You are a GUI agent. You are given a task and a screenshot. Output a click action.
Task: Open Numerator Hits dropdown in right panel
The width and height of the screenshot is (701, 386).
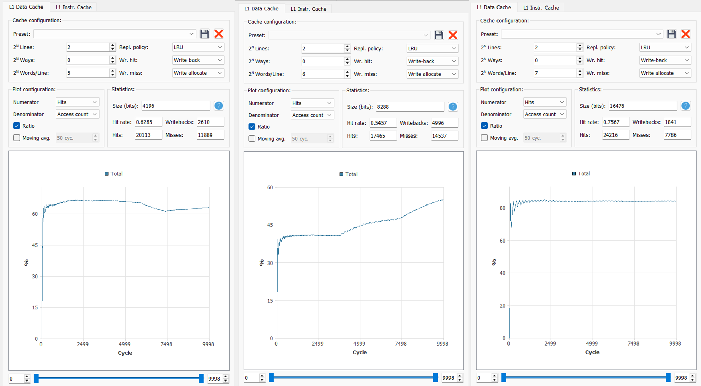[544, 102]
